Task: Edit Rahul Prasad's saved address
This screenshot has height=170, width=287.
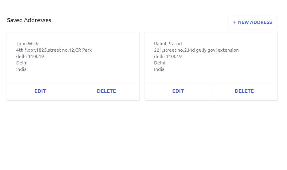Action: [178, 91]
